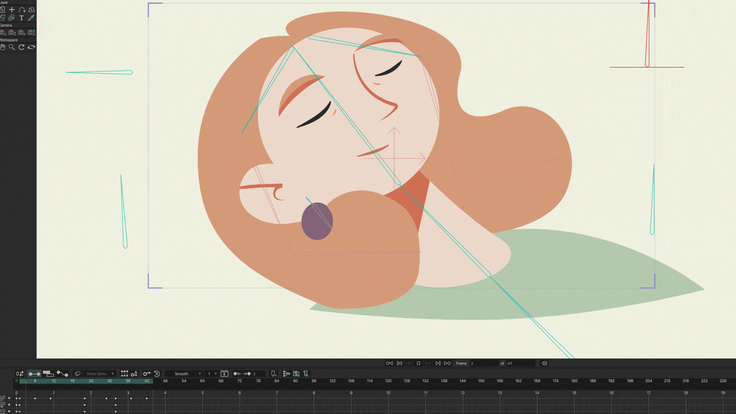Choose the Rotate Workspace tool

click(x=22, y=47)
